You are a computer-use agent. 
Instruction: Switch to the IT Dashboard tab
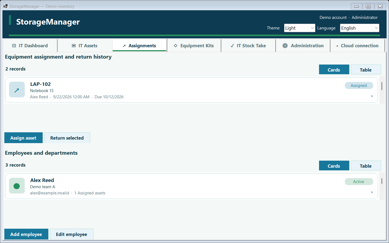(x=30, y=46)
